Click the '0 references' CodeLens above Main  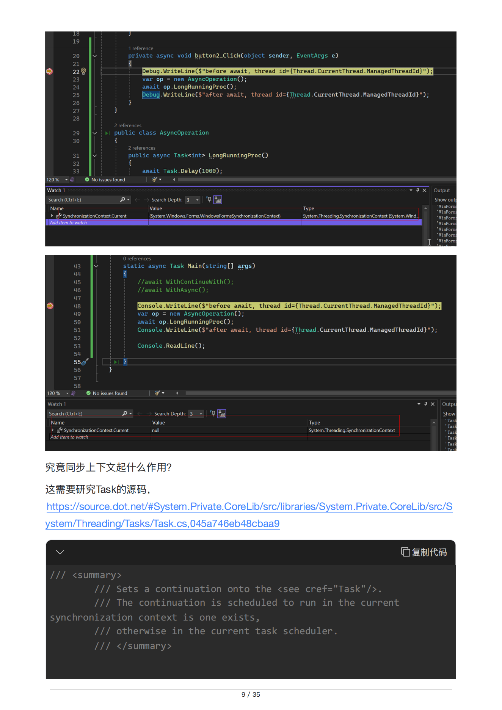pyautogui.click(x=137, y=259)
